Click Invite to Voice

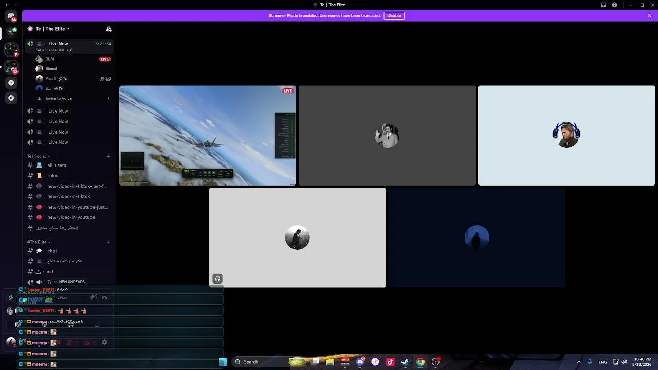(x=59, y=99)
